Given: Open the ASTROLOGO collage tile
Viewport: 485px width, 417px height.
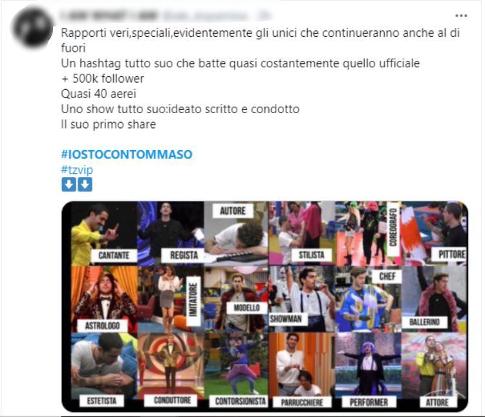Looking at the screenshot, I should pyautogui.click(x=104, y=299).
